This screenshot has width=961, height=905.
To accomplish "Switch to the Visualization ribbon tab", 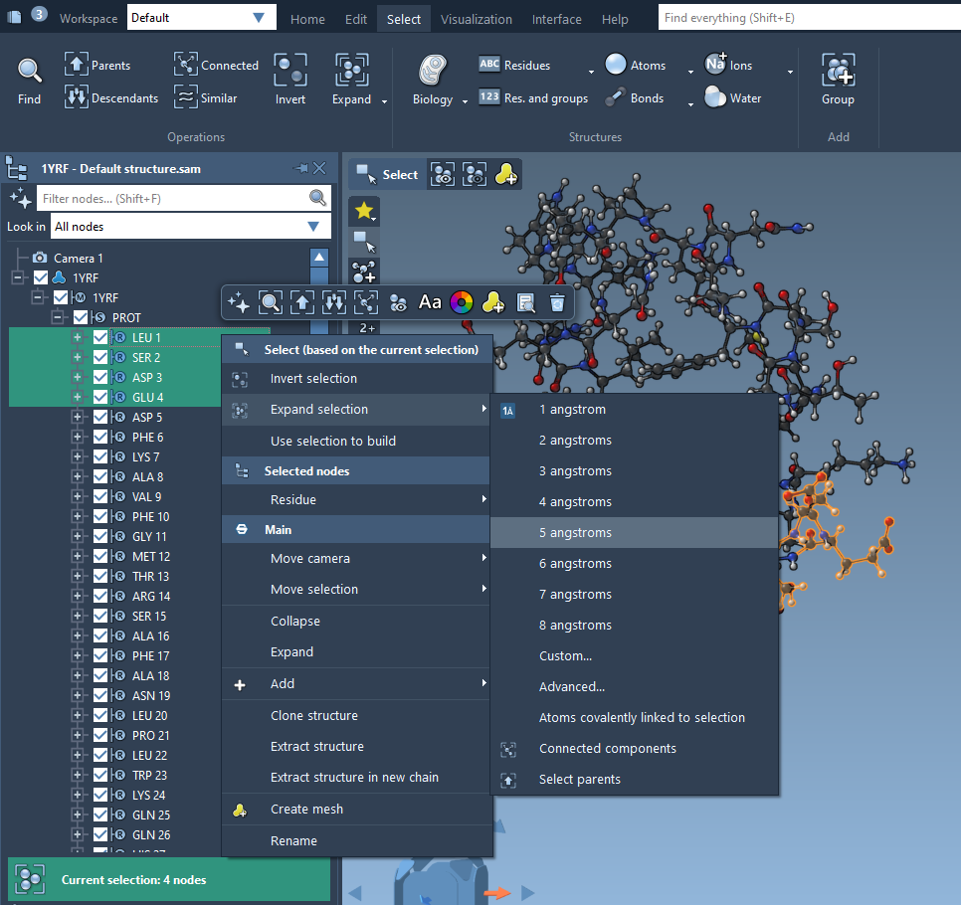I will pos(477,19).
